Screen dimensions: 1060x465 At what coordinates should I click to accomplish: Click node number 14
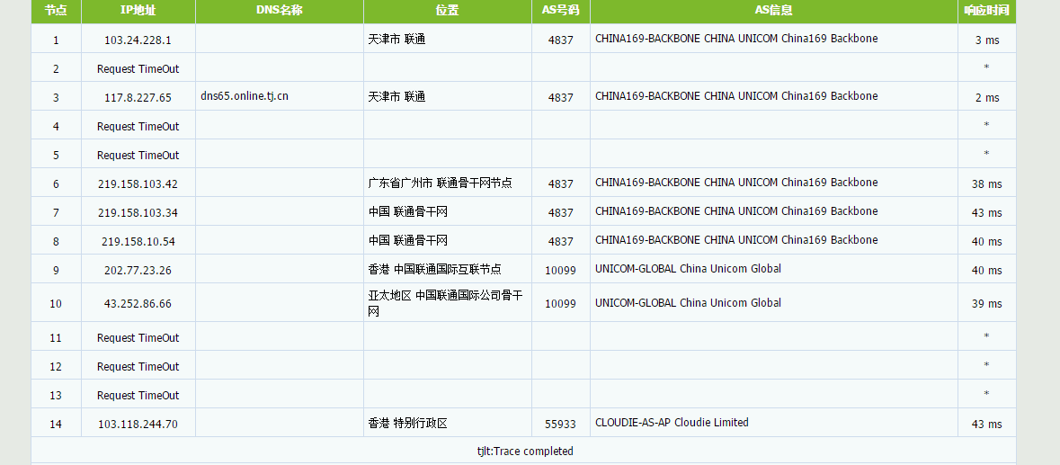(56, 424)
